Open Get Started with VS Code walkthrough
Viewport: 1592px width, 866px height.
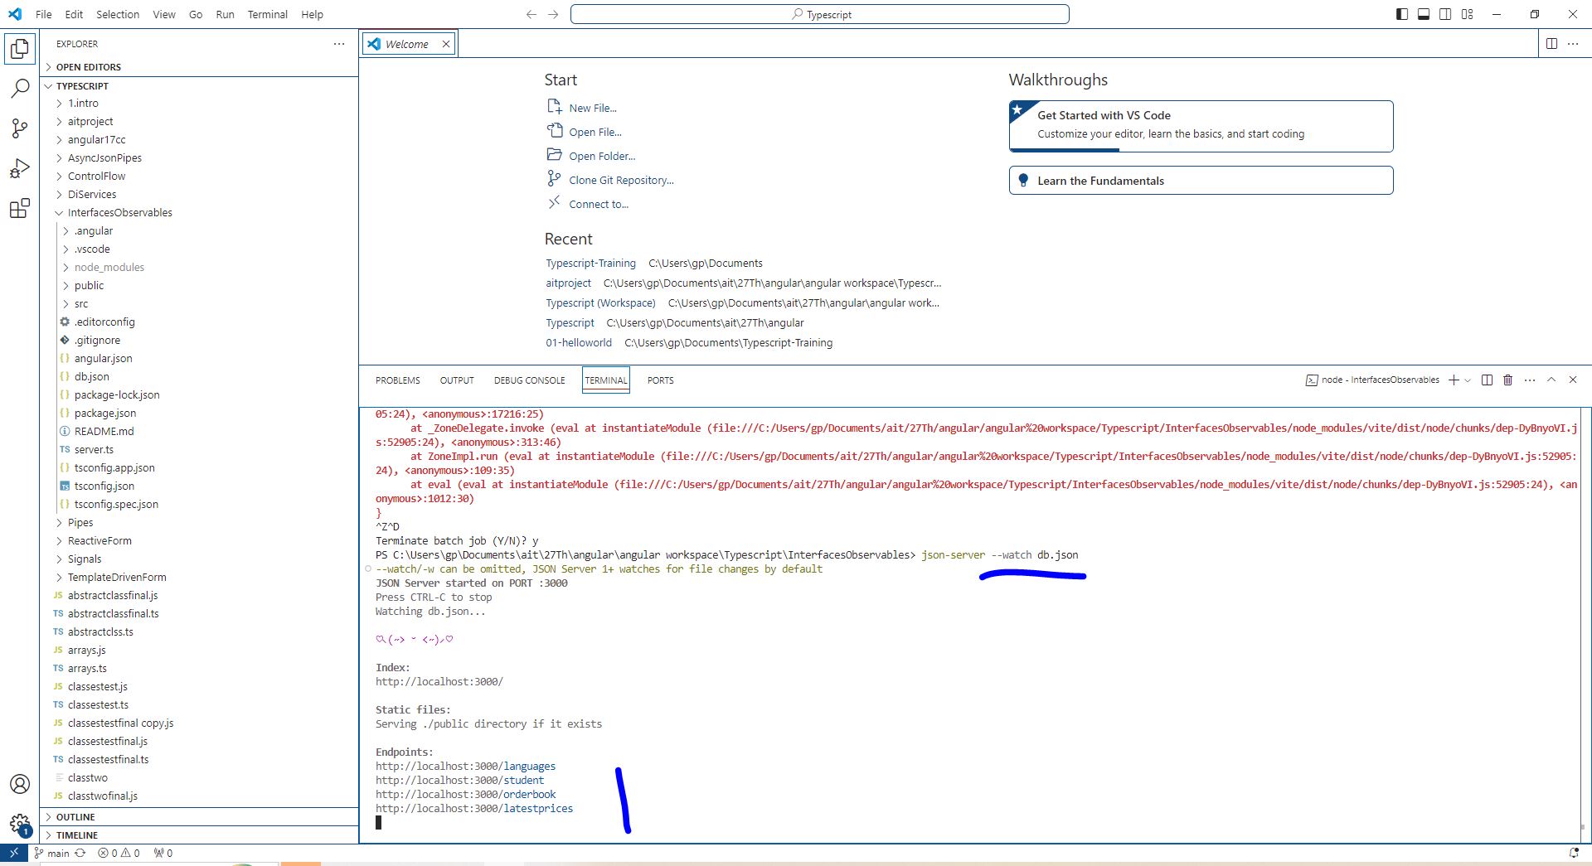tap(1201, 126)
